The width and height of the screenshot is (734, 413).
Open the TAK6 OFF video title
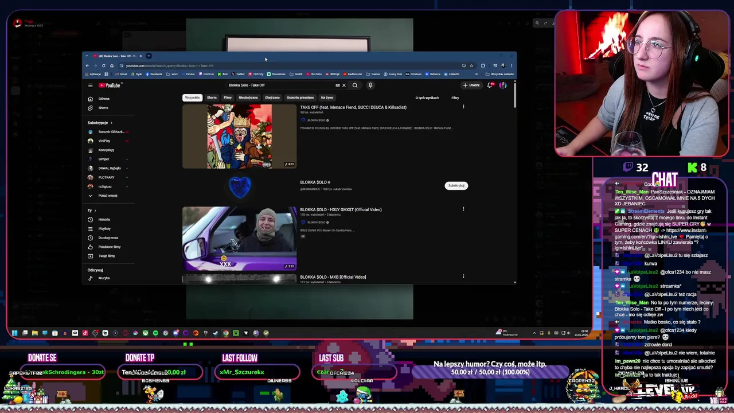click(353, 107)
